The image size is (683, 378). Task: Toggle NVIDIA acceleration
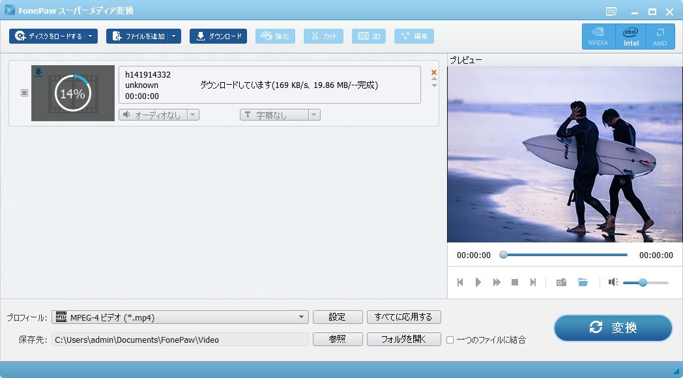click(x=598, y=36)
